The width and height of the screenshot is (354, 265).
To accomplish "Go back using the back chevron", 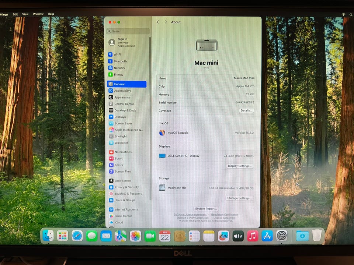I will pos(158,22).
